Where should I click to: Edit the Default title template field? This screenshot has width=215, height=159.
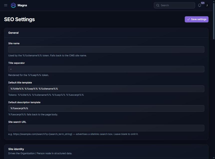coord(106,89)
